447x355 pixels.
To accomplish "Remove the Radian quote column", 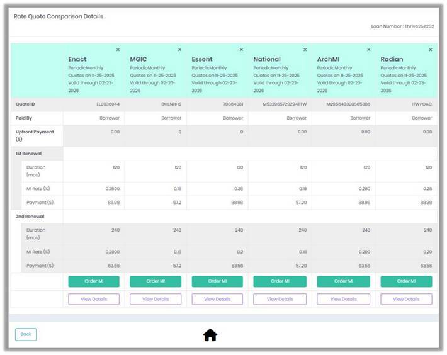I will coord(431,50).
